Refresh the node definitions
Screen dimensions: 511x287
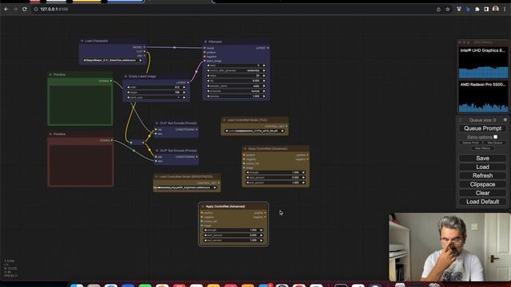click(x=482, y=175)
